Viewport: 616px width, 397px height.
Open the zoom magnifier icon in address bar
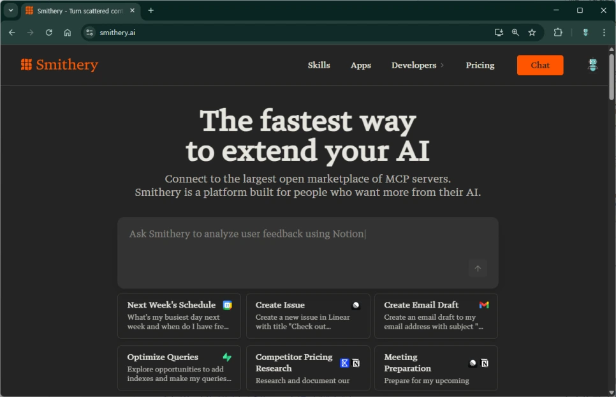click(x=515, y=33)
